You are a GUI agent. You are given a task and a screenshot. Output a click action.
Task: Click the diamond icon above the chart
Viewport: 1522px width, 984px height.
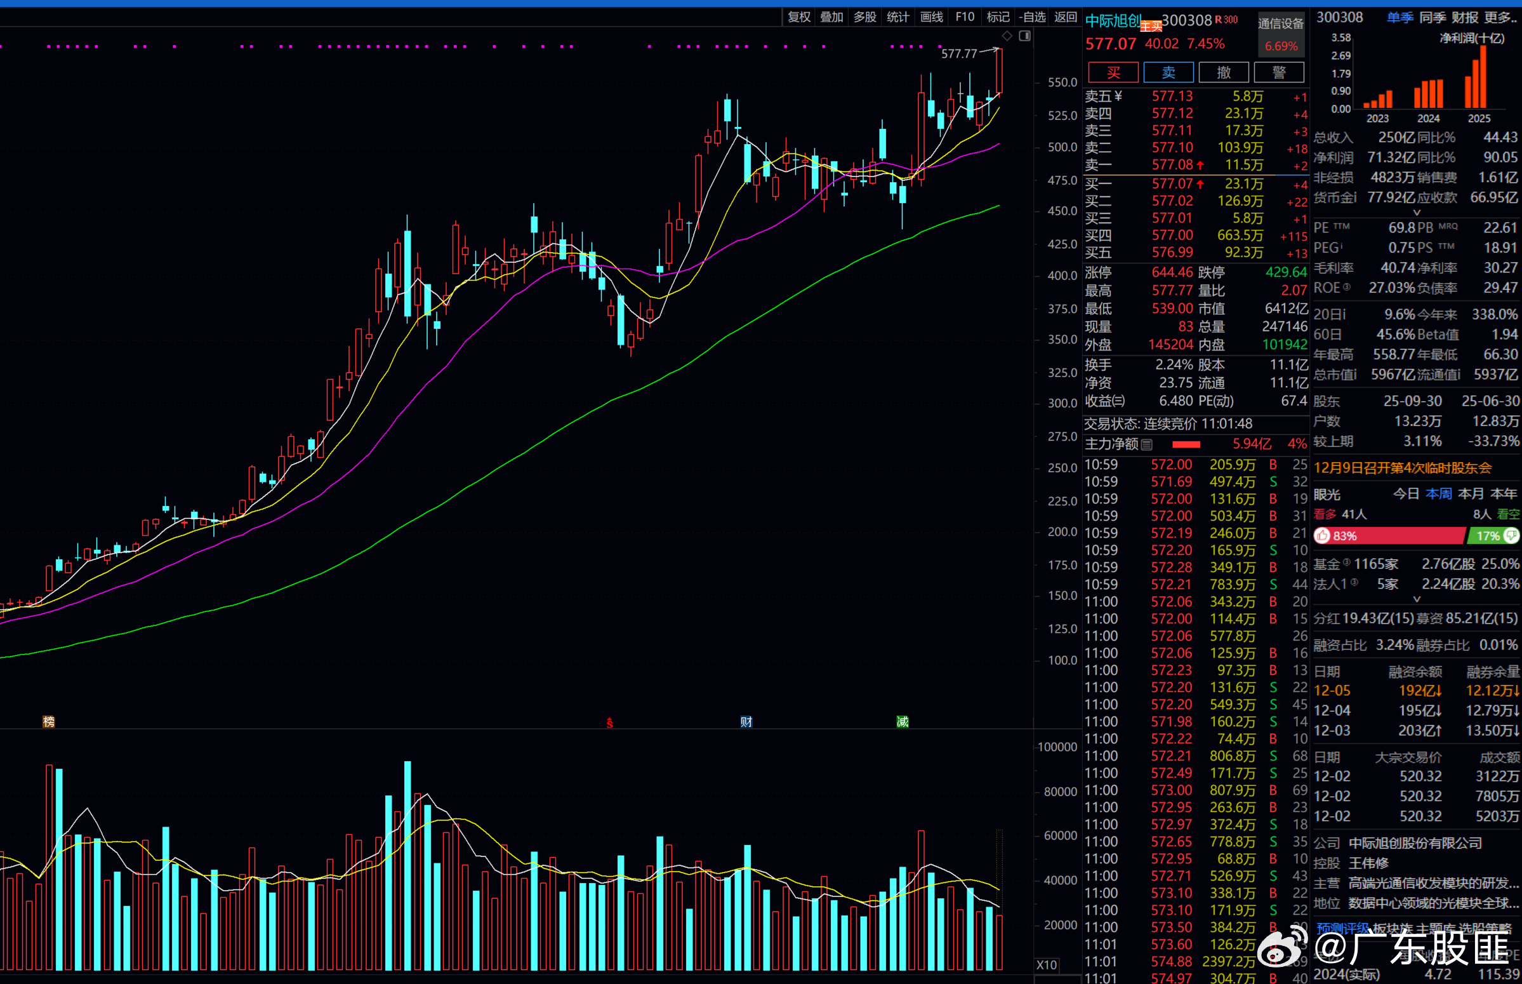pos(1007,36)
